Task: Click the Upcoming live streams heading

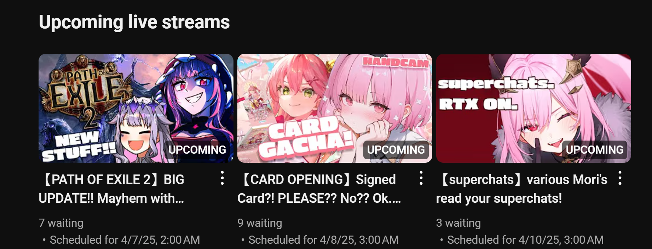Action: (134, 22)
